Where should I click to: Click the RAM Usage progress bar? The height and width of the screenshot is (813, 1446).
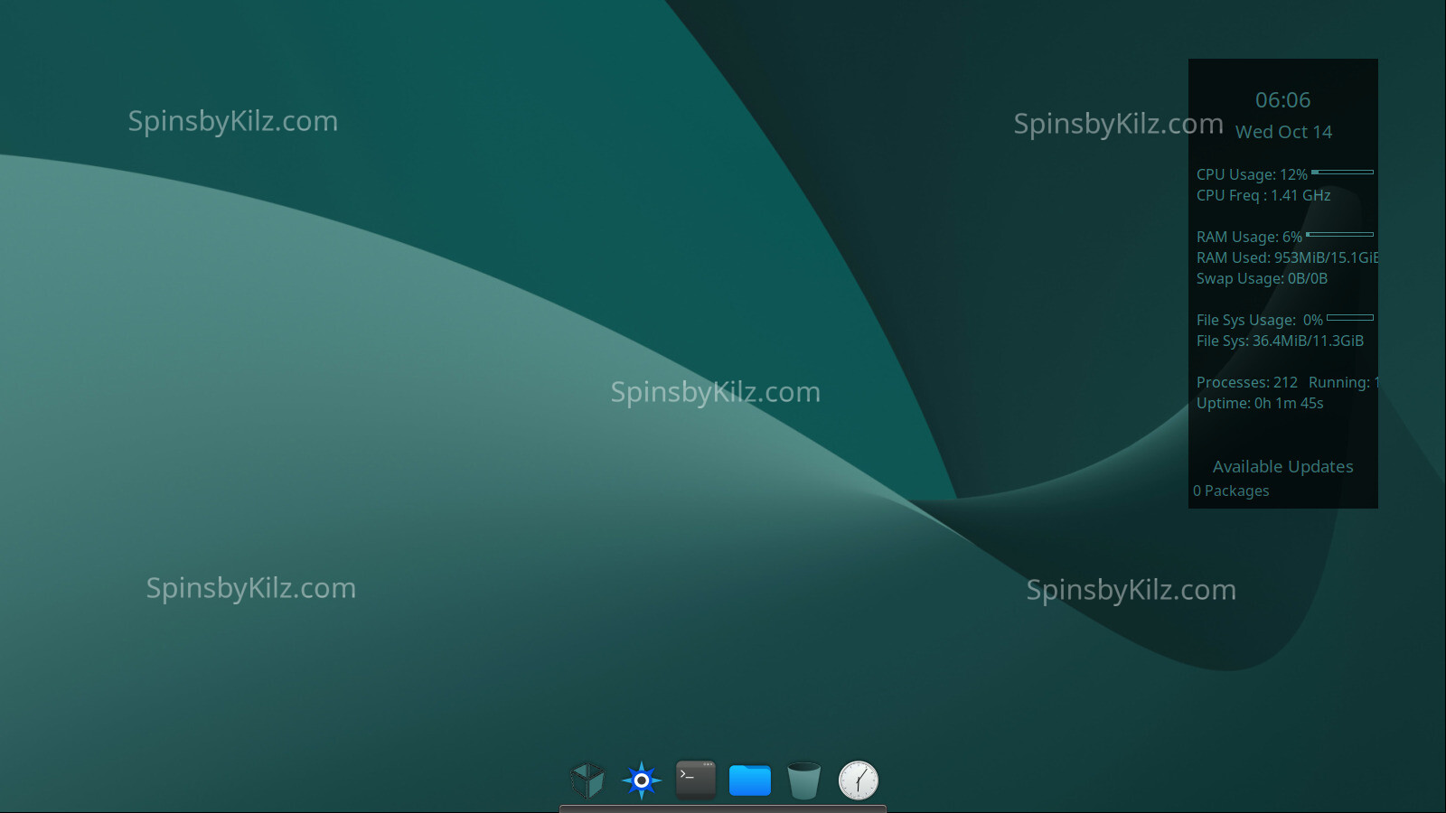pos(1339,235)
